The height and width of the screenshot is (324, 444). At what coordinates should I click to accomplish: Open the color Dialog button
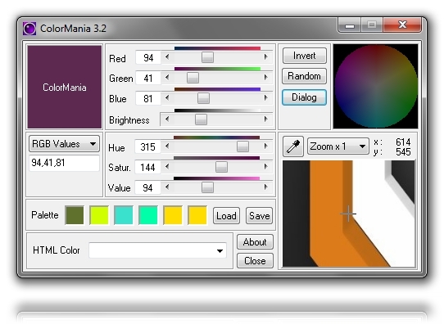tap(305, 97)
